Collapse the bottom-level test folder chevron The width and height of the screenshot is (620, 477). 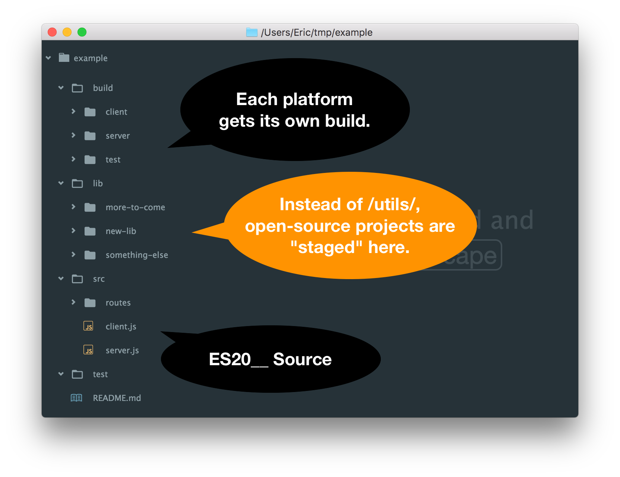61,374
